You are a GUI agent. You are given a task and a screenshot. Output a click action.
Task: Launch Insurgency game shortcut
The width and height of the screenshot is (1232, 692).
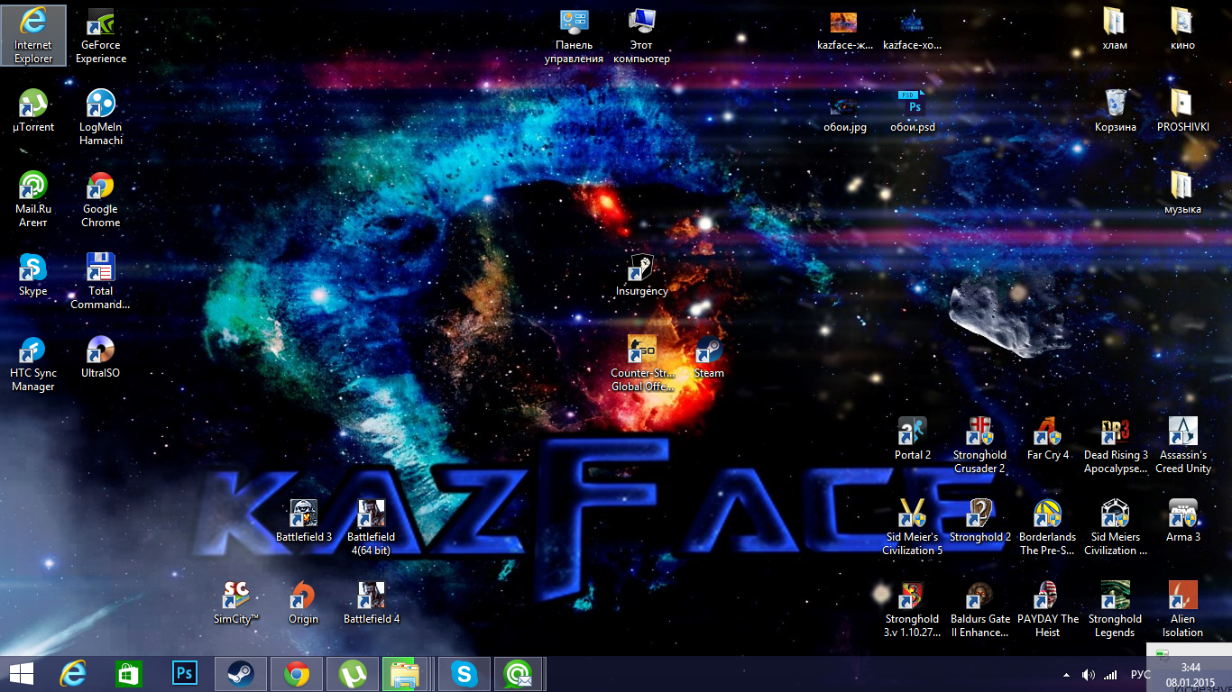pos(642,274)
